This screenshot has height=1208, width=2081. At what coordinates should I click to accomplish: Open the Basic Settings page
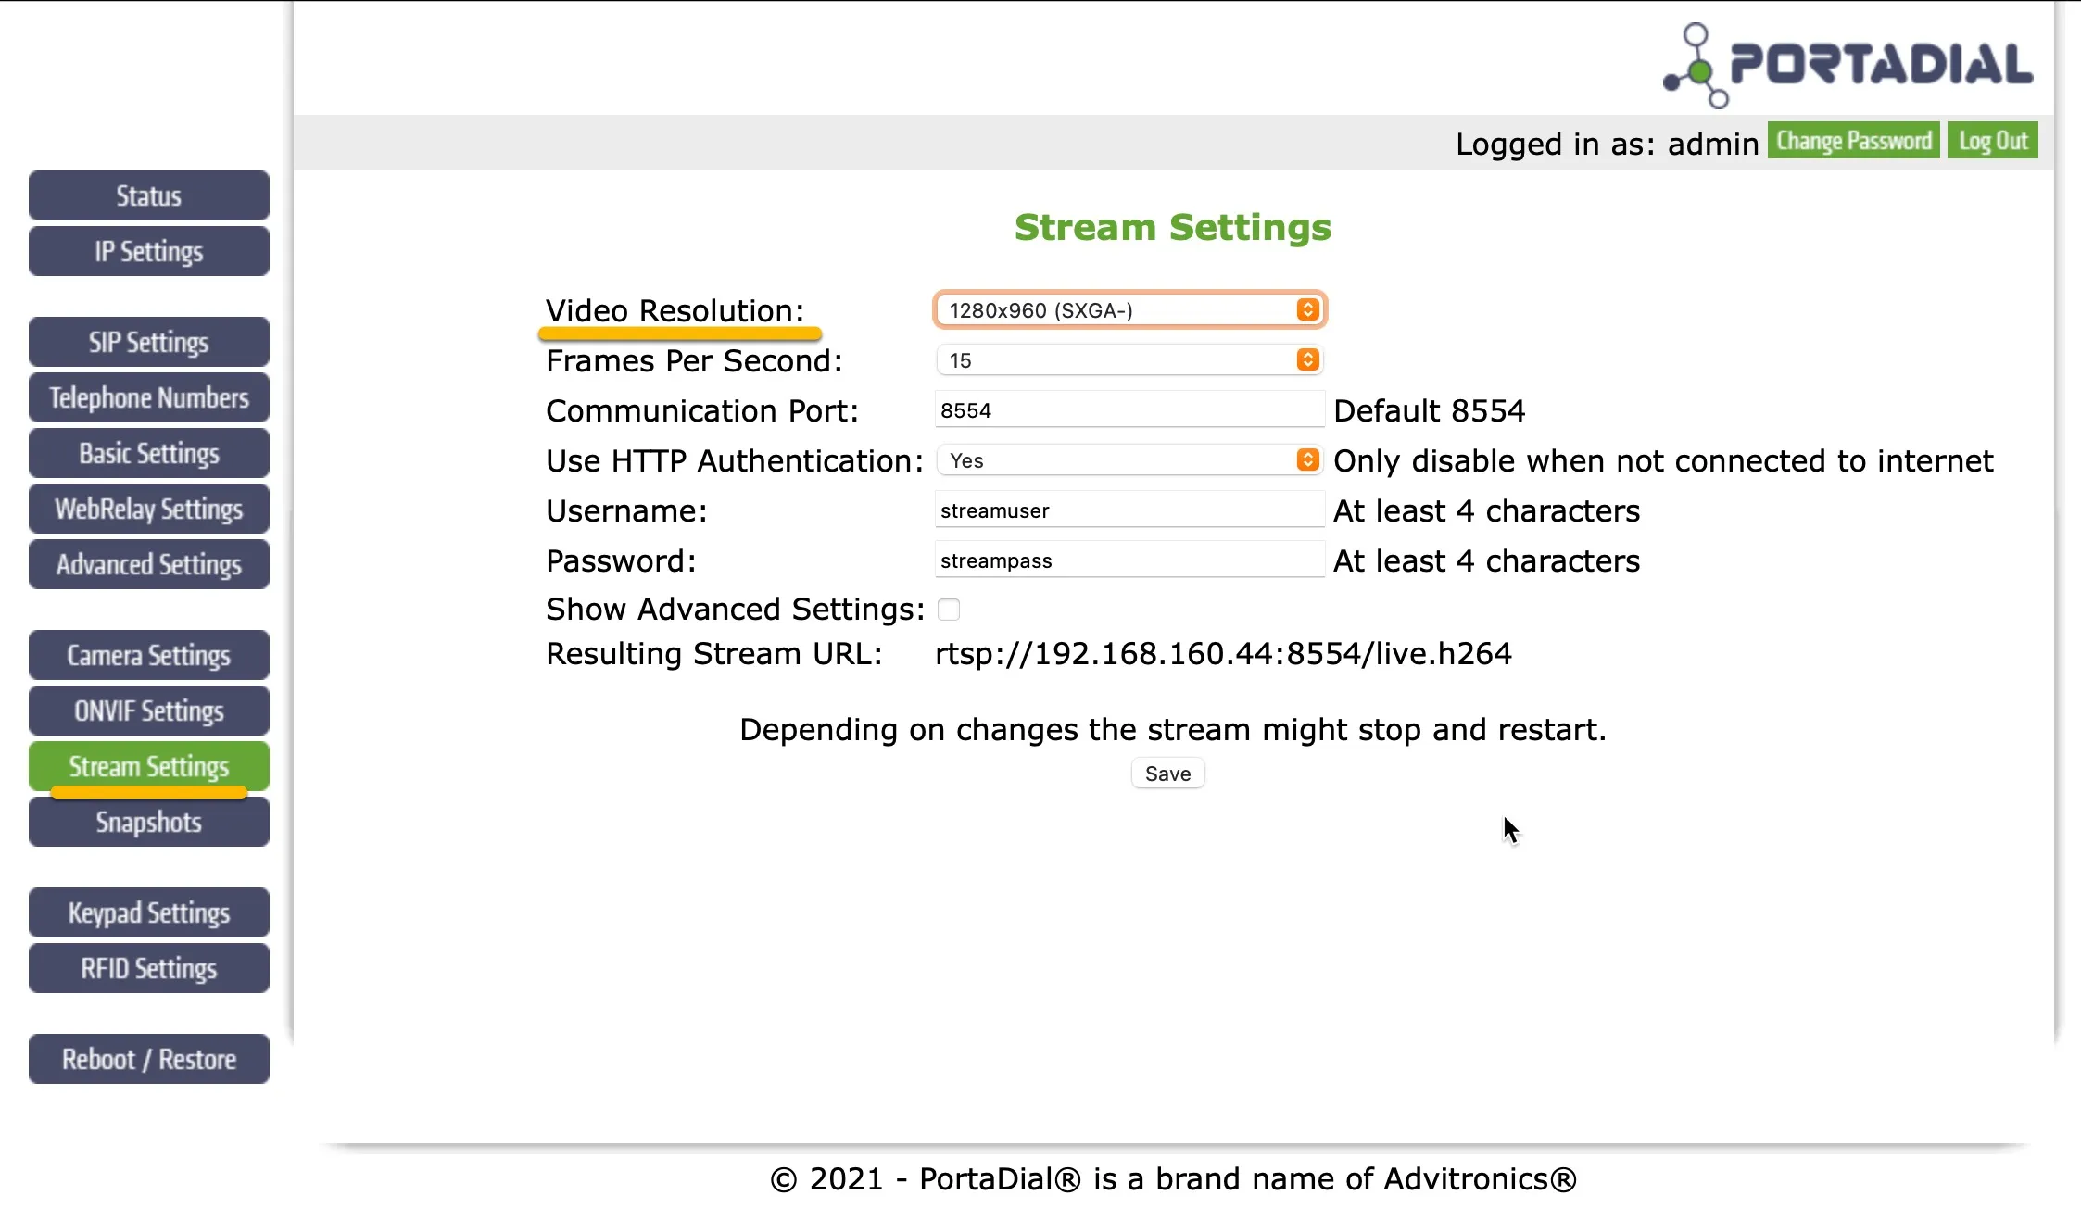coord(149,453)
